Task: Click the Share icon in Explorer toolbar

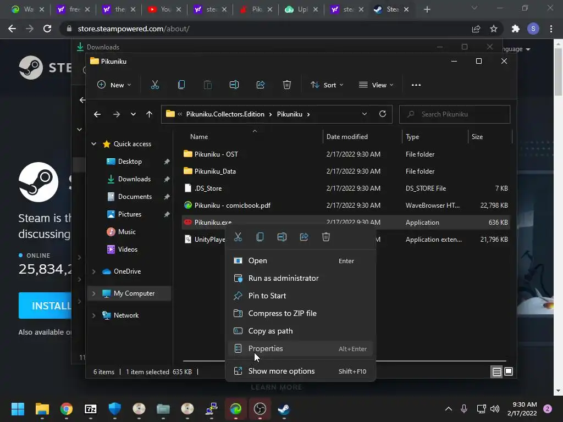Action: pyautogui.click(x=260, y=85)
